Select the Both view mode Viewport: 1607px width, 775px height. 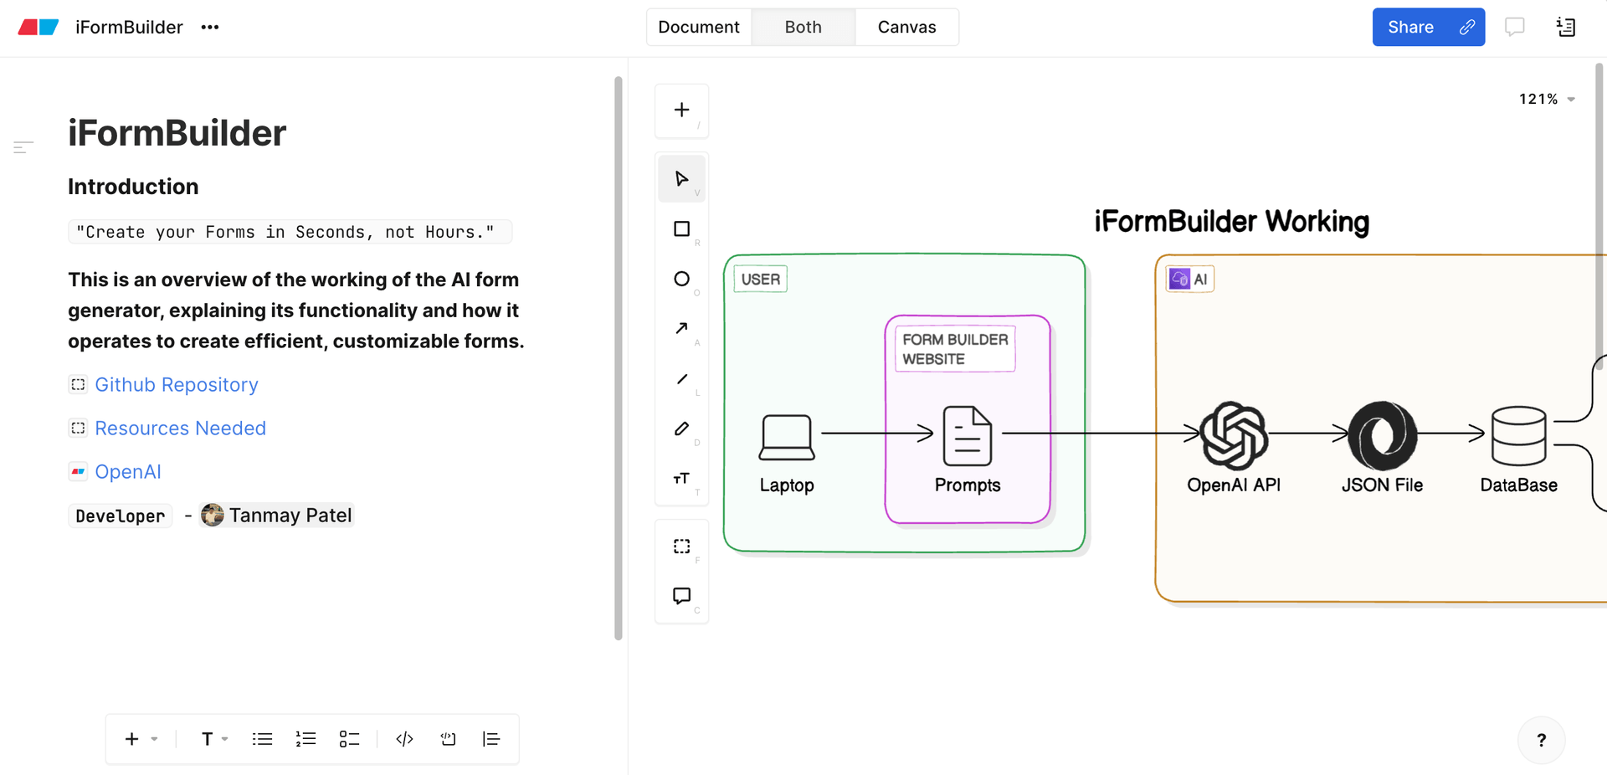point(803,27)
